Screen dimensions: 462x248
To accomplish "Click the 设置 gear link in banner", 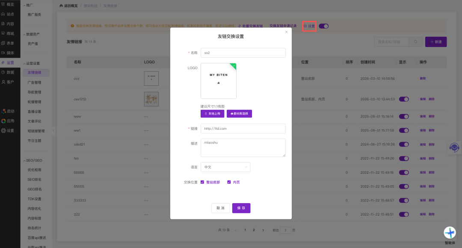I will (x=309, y=26).
